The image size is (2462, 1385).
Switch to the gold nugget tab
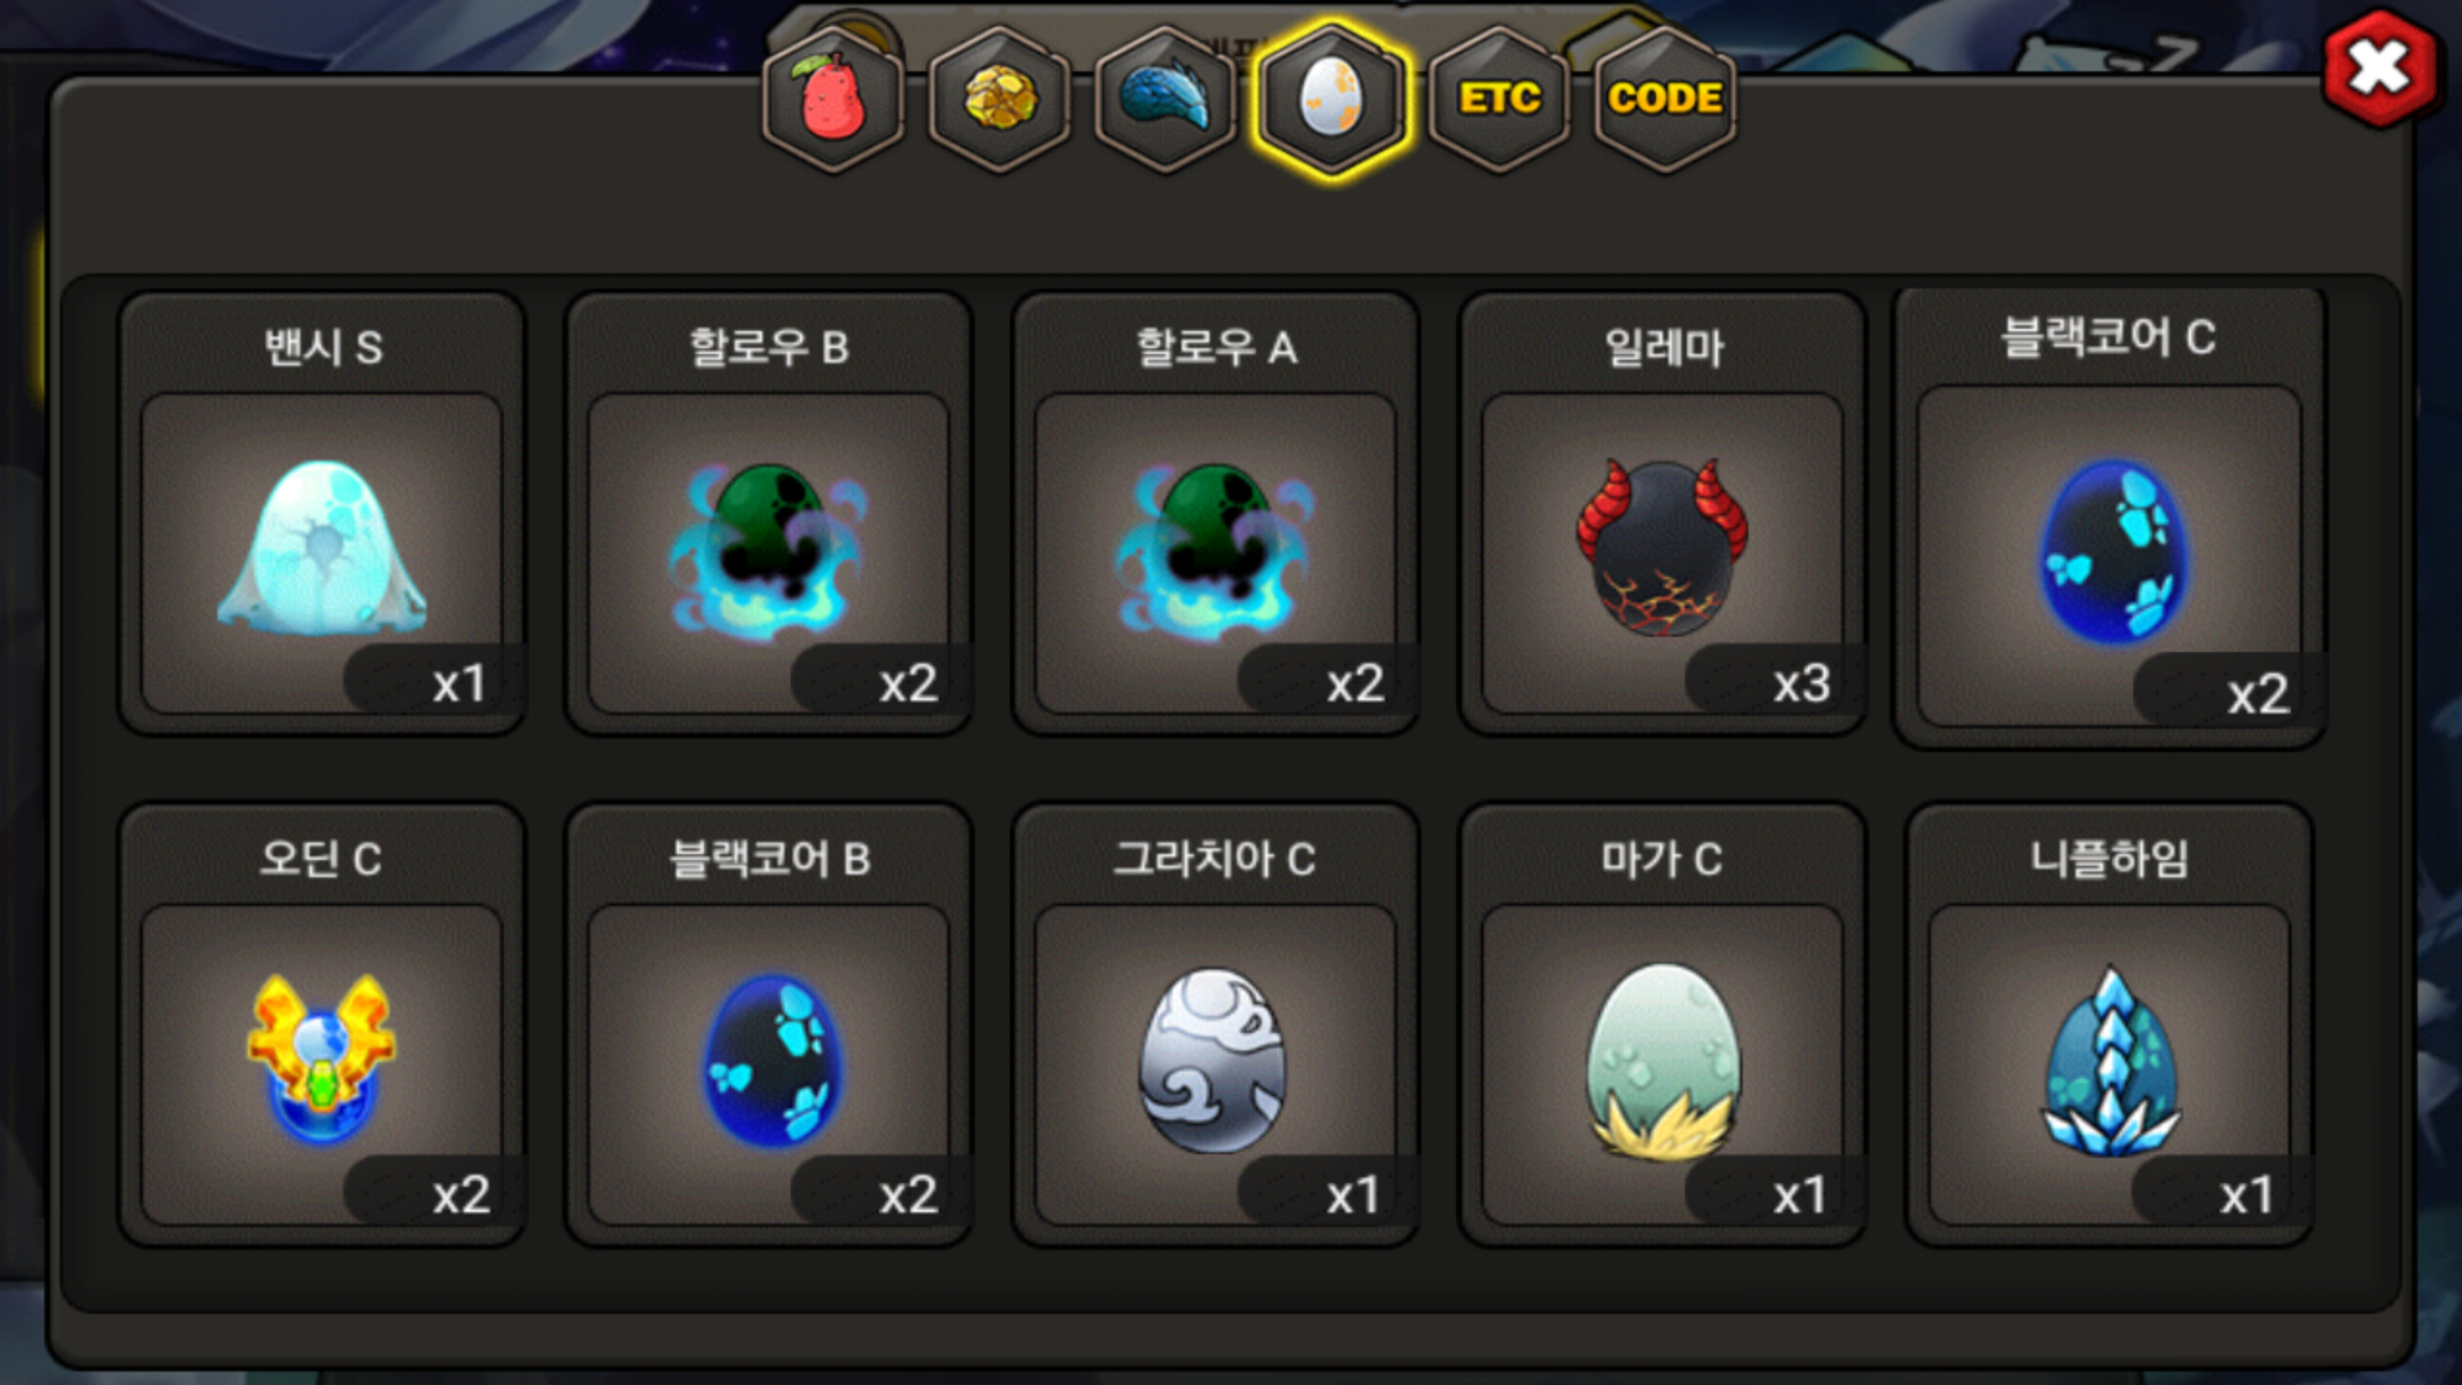pyautogui.click(x=1000, y=99)
